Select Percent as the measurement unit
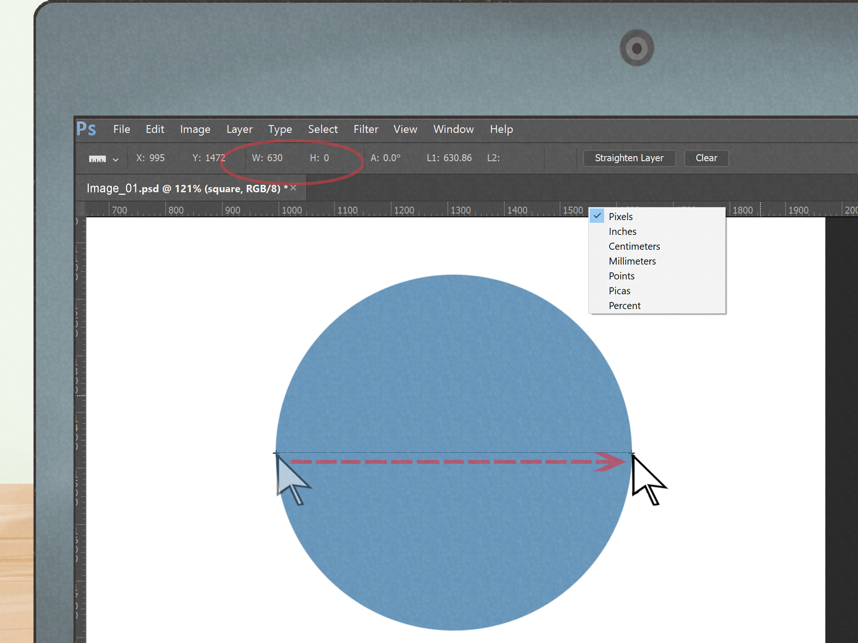The image size is (858, 643). (x=624, y=305)
